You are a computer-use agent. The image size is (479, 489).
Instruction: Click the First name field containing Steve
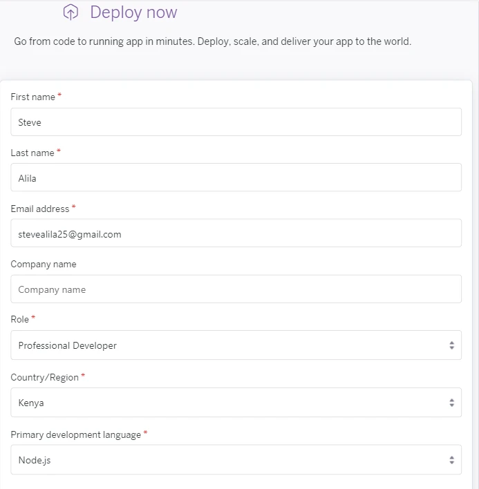coord(236,122)
